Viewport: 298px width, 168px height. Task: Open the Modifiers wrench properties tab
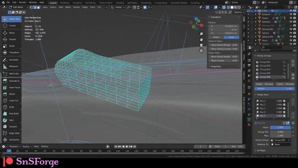pos(249,99)
